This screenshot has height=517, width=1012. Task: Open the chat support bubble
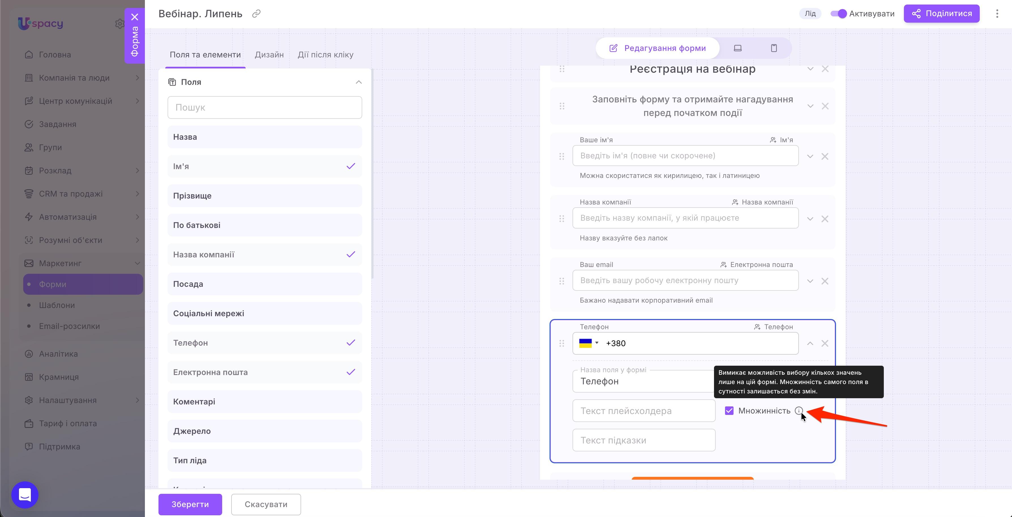[x=25, y=495]
